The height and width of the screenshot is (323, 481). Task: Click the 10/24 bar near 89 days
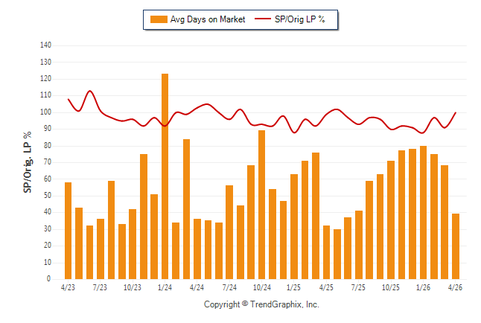pos(261,205)
